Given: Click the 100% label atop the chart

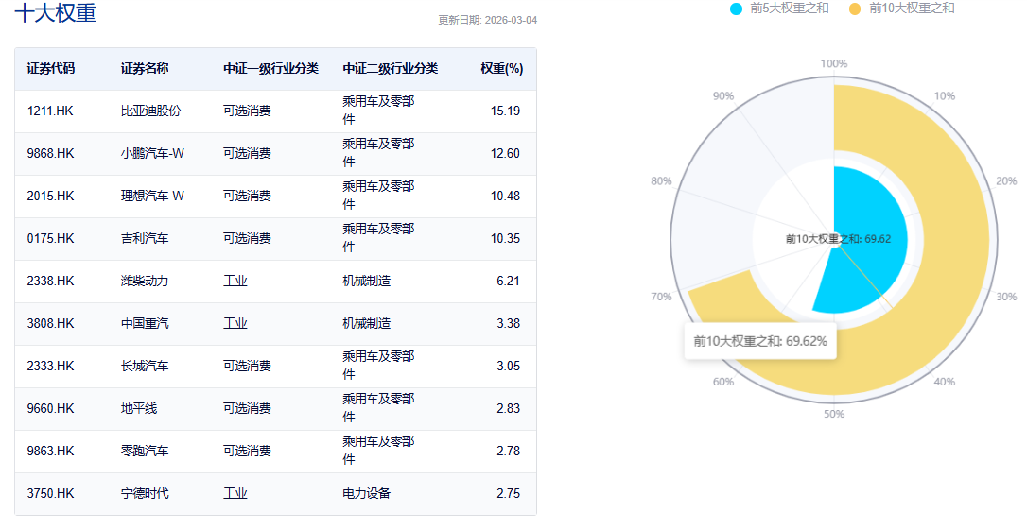Looking at the screenshot, I should click(x=833, y=63).
